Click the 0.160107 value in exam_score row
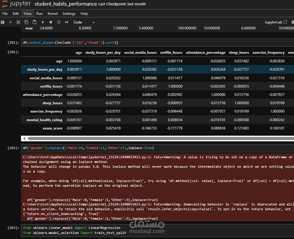Screen dimensions: 294x239 [x=277, y=128]
